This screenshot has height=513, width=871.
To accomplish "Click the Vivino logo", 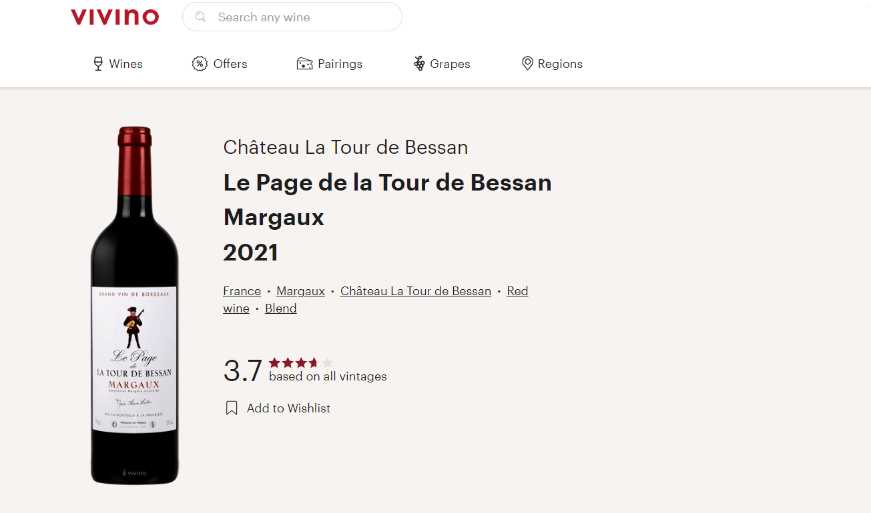I will click(x=115, y=17).
